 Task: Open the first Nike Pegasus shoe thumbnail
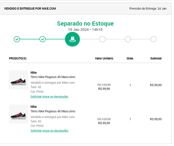click(x=18, y=80)
